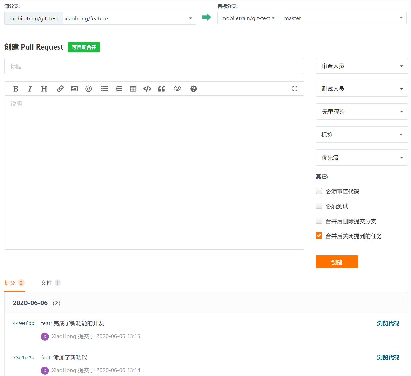The image size is (411, 376).
Task: Insert an image via the toolbar
Action: (x=74, y=89)
